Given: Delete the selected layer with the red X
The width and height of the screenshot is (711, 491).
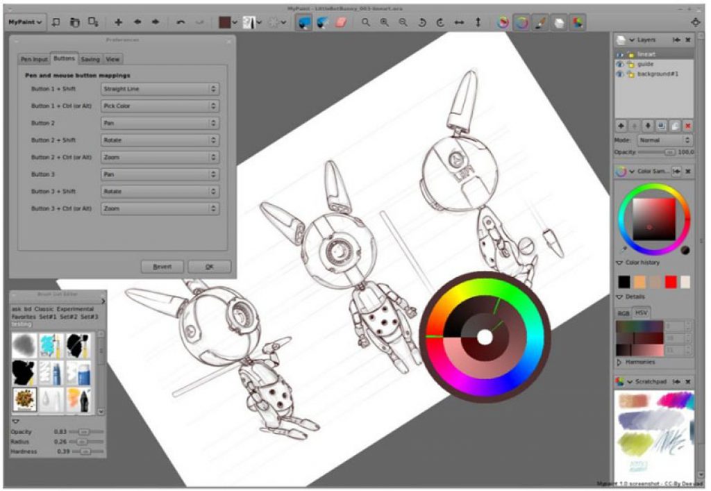Looking at the screenshot, I should (687, 126).
